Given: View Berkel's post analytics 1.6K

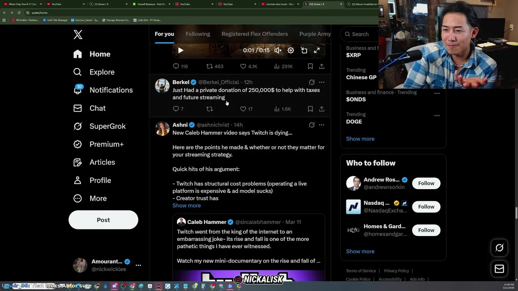Looking at the screenshot, I should point(282,109).
